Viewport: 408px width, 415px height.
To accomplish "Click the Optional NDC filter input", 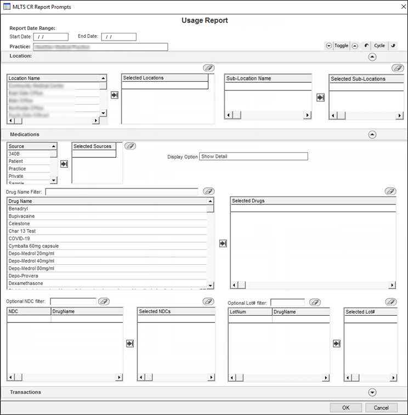I will point(73,302).
